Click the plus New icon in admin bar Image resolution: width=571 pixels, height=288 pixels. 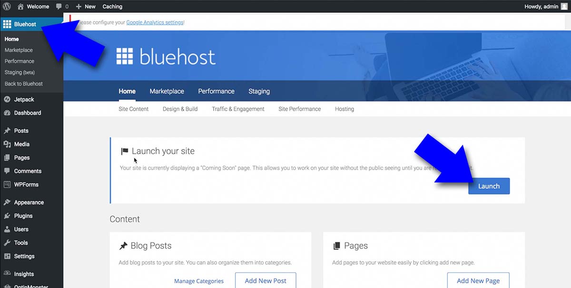79,7
